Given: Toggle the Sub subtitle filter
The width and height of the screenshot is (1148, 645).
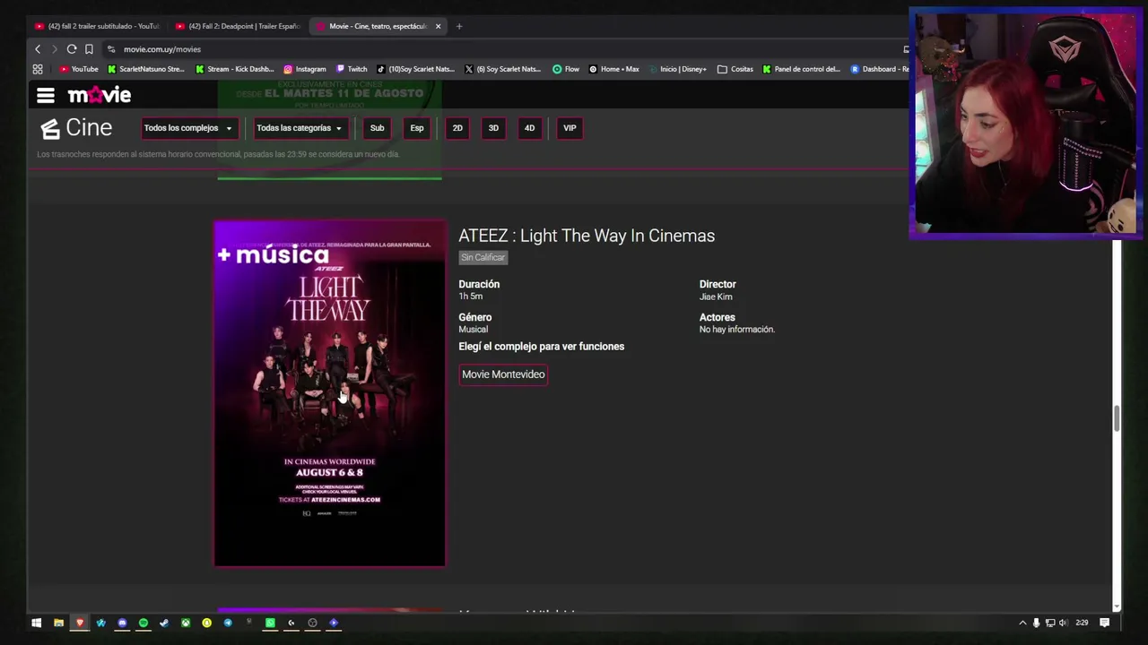Looking at the screenshot, I should tap(378, 128).
